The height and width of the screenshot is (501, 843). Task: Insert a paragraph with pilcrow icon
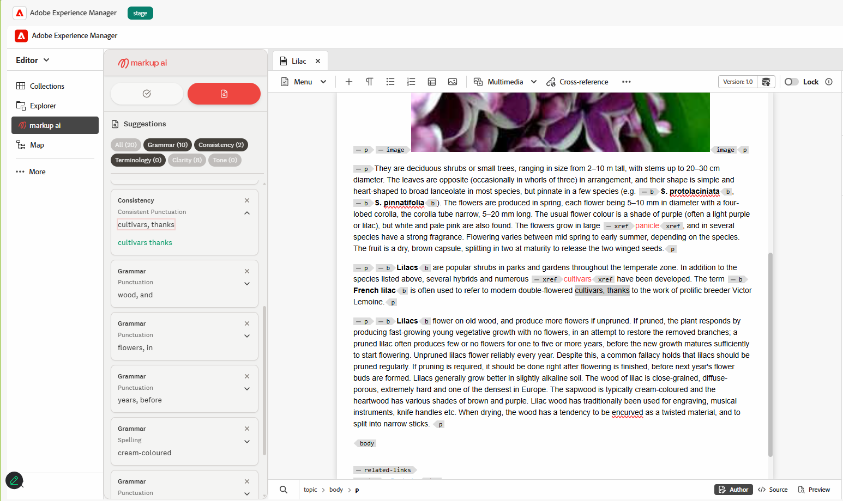[x=370, y=82]
